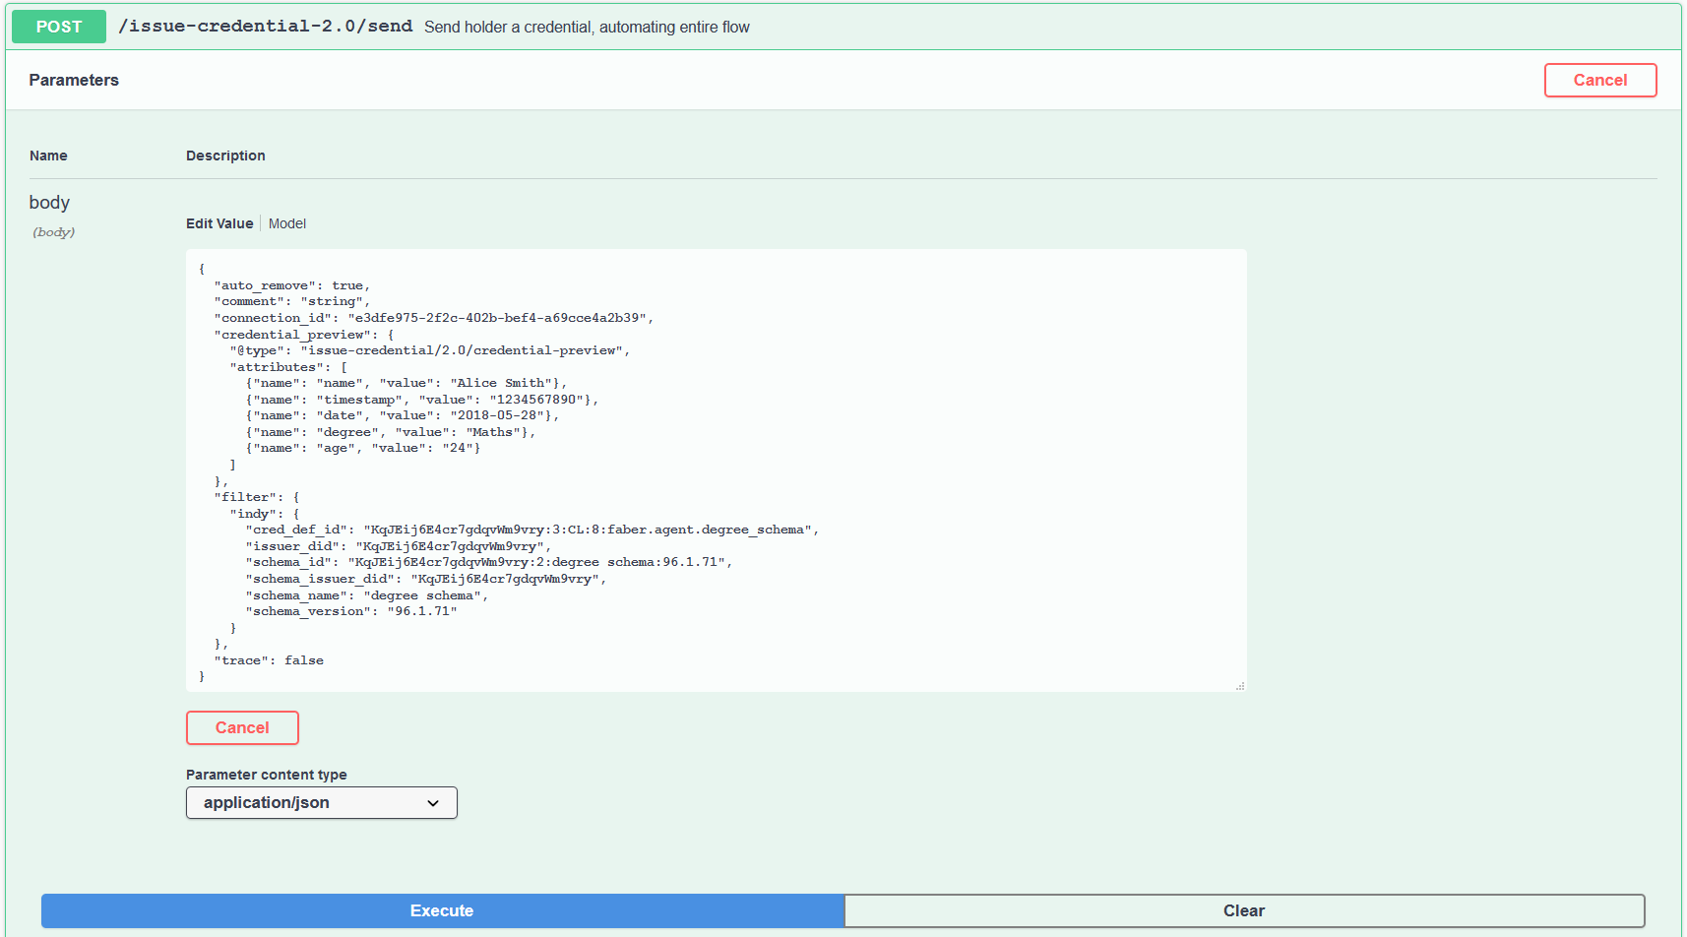Click the chevron arrow on application/json selector
Screen dimensions: 1687x937
click(433, 803)
